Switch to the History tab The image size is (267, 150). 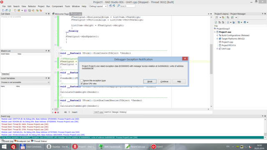point(123,112)
